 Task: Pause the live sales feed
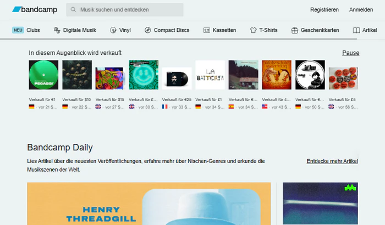(x=350, y=53)
